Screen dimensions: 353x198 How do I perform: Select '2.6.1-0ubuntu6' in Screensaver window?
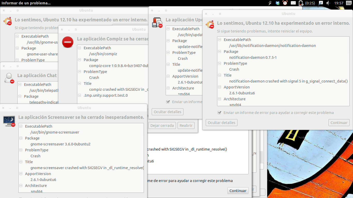click(43, 180)
